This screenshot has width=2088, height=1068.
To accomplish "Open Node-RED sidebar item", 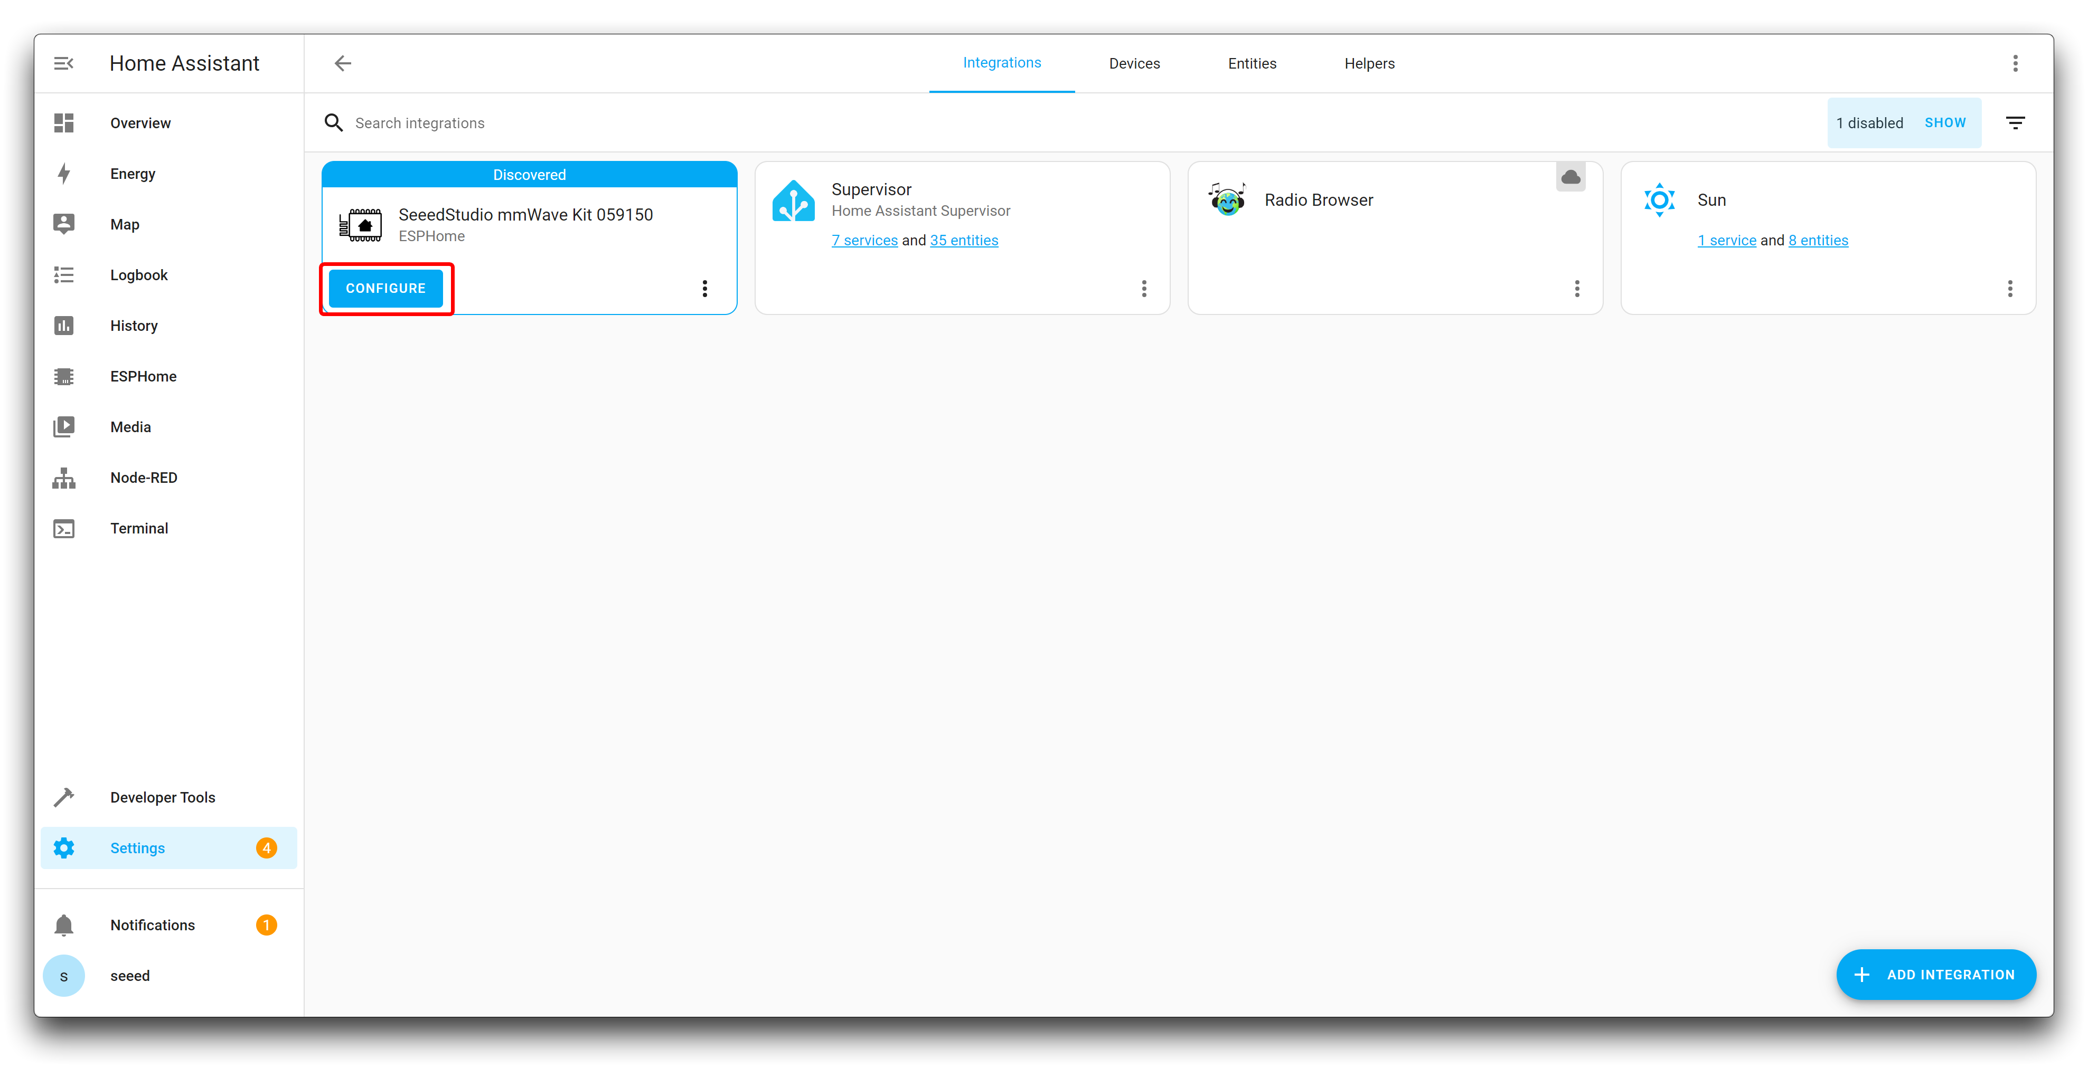I will pyautogui.click(x=144, y=478).
